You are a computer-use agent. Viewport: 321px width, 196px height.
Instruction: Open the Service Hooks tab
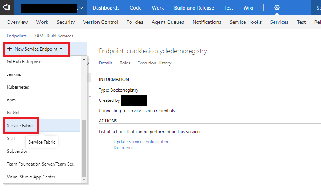point(245,22)
